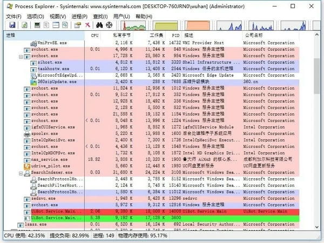Click the binoculars Find icon
The image size is (324, 243).
(x=99, y=25)
